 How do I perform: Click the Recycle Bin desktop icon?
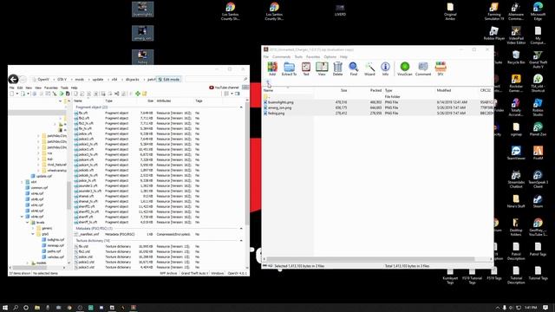pos(516,57)
